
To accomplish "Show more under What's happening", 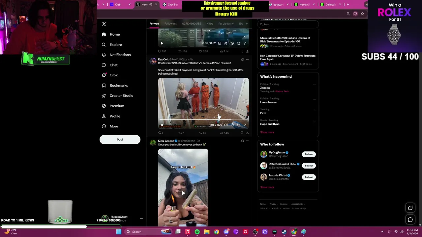I will 267,132.
